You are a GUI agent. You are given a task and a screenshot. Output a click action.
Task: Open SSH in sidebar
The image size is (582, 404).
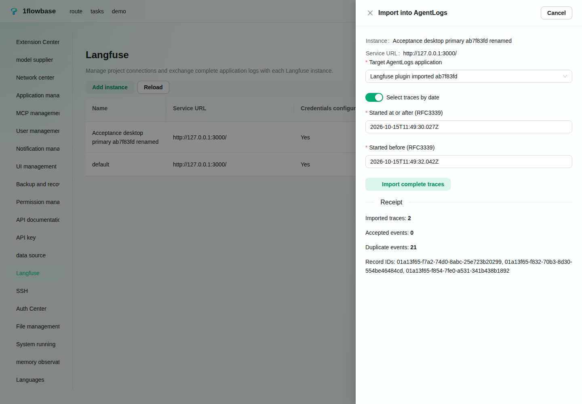(36, 291)
